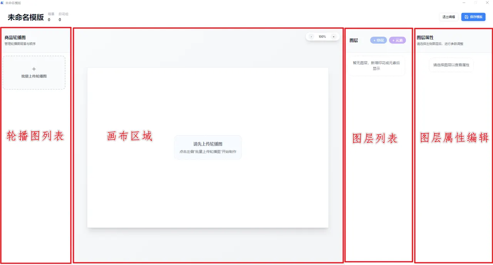The width and height of the screenshot is (493, 265).
Task: Click the save icon on the 保存模版 button
Action: point(466,17)
